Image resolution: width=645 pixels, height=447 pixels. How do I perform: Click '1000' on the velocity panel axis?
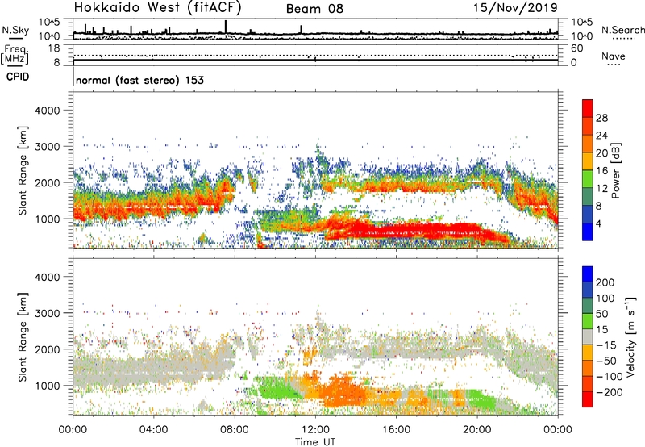(x=47, y=386)
